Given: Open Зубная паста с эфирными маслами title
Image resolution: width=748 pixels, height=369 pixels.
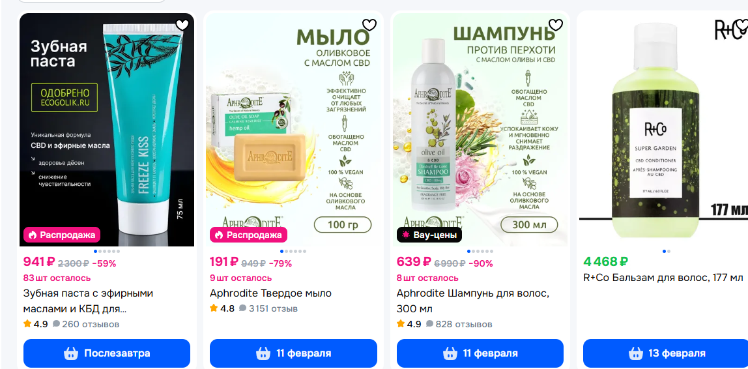Looking at the screenshot, I should pos(88,301).
